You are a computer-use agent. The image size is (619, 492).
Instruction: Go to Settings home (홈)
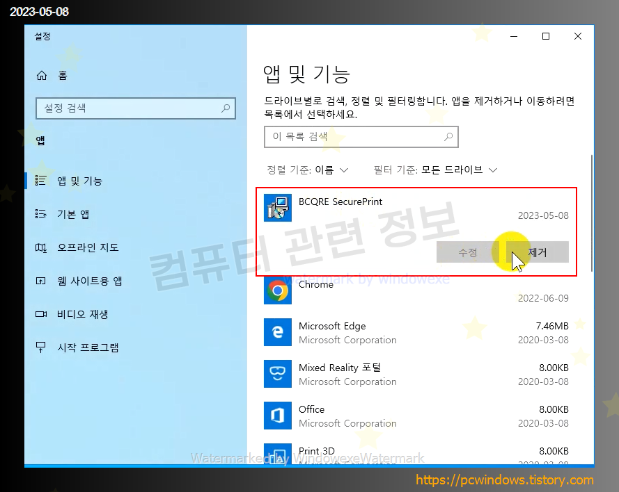click(x=52, y=75)
